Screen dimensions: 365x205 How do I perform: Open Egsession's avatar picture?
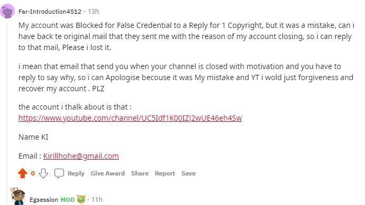point(18,197)
